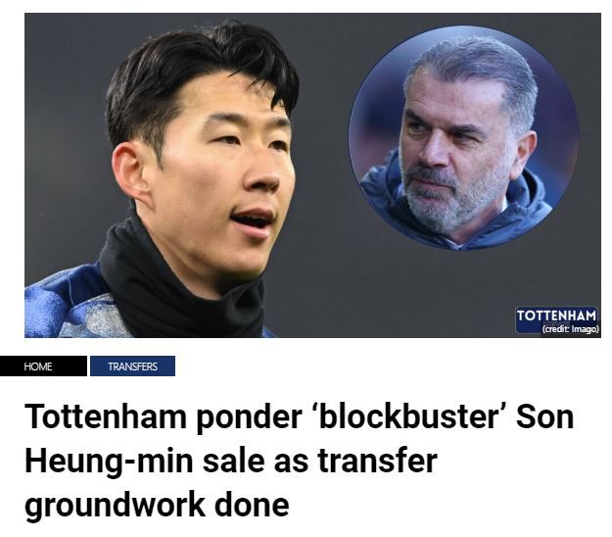Click 'Heung-min sale as transfer' headline line

[x=231, y=461]
